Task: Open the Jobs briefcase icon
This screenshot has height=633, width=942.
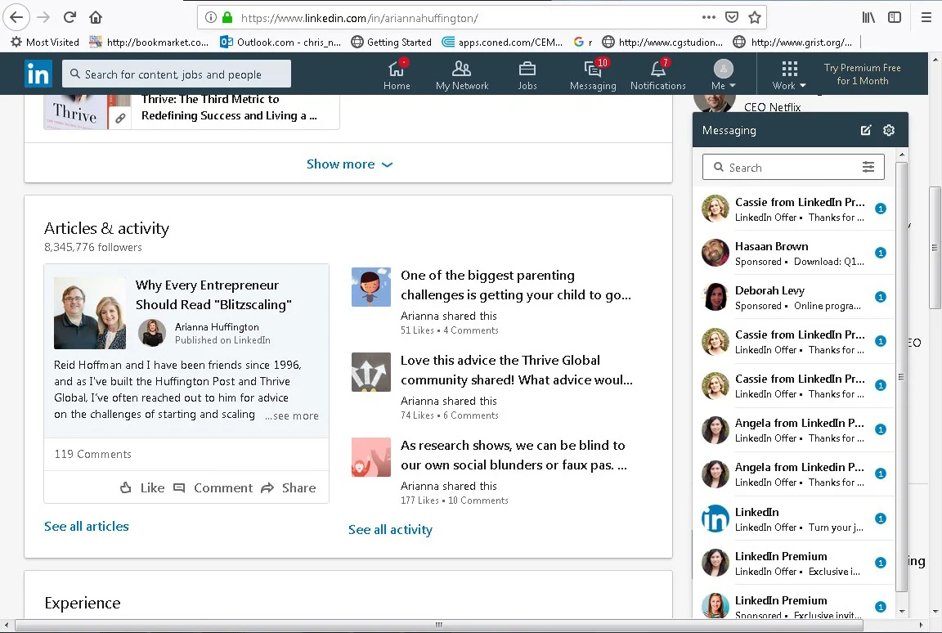Action: coord(527,74)
